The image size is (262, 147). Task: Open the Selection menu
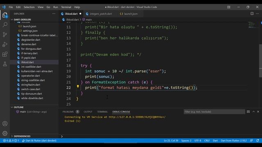(29, 7)
